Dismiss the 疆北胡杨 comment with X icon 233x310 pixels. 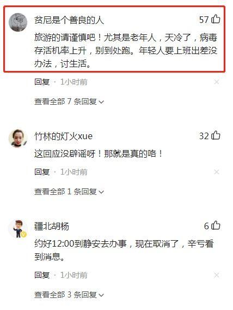pyautogui.click(x=217, y=275)
